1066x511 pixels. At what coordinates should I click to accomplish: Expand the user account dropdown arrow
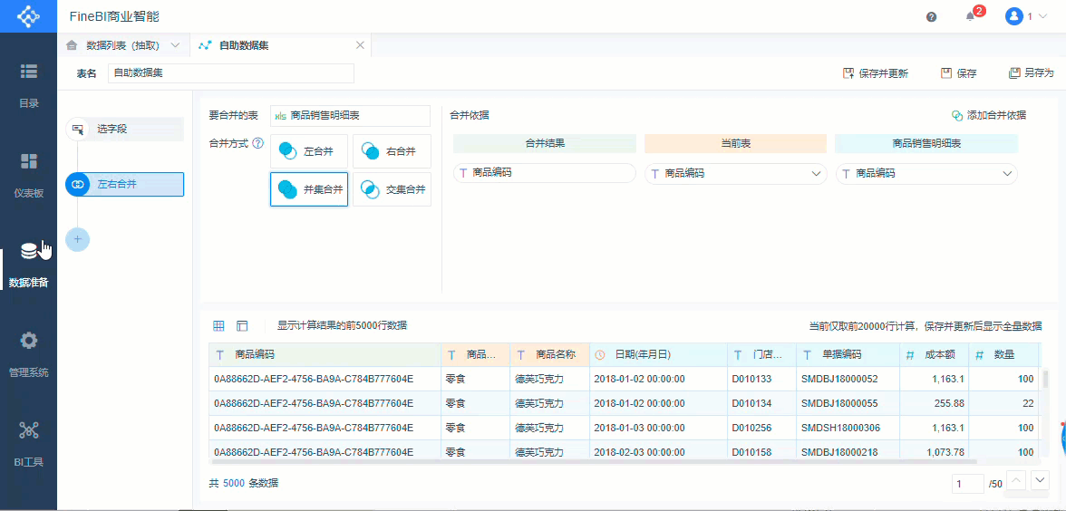1042,17
